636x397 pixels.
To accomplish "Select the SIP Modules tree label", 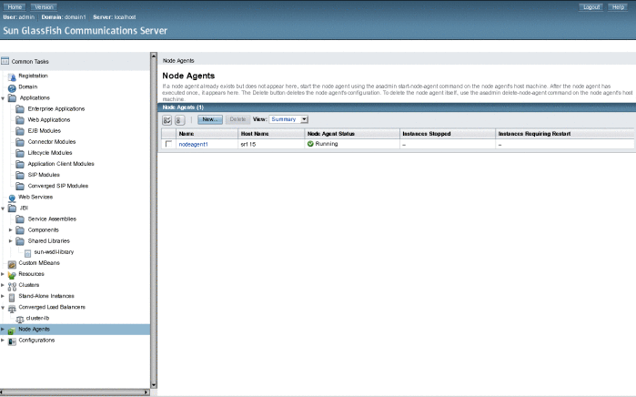I will pyautogui.click(x=44, y=175).
